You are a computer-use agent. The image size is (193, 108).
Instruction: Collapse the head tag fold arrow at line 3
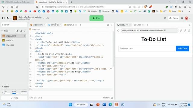(x=33, y=39)
